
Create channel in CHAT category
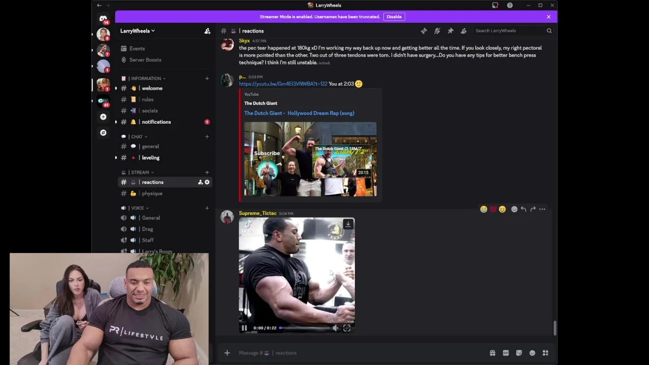point(207,136)
